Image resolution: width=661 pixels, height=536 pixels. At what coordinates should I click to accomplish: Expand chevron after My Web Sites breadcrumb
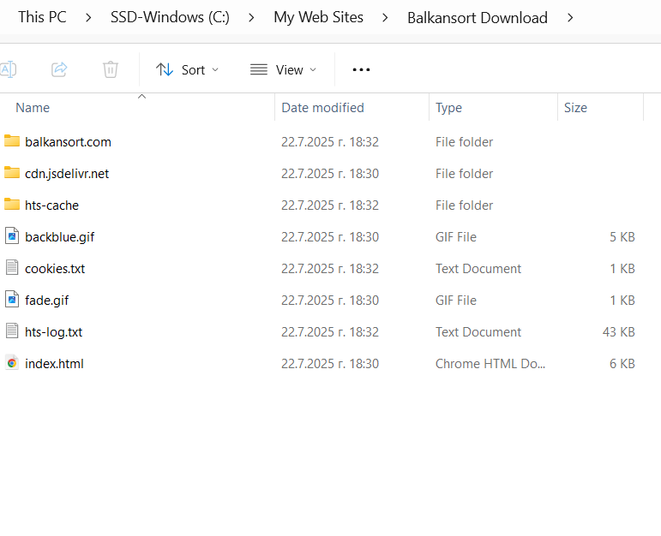click(386, 17)
